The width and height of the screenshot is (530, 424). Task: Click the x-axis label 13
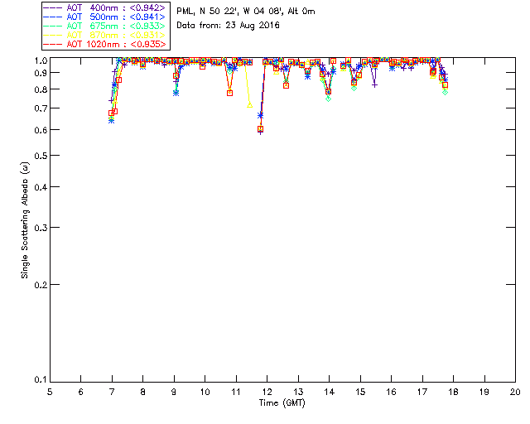click(298, 392)
